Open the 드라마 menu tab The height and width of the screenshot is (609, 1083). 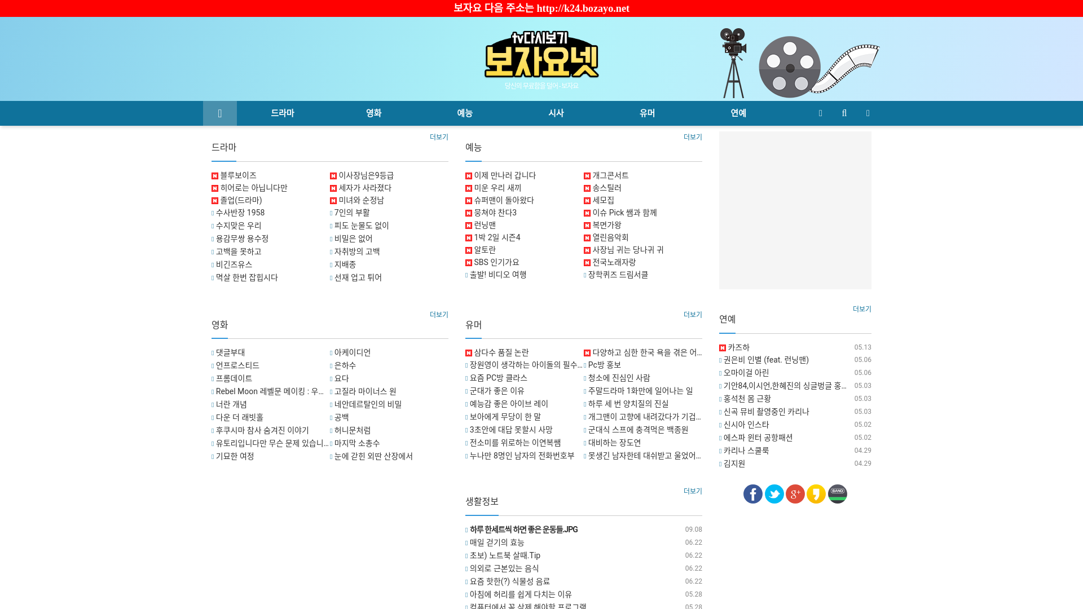[x=283, y=113]
